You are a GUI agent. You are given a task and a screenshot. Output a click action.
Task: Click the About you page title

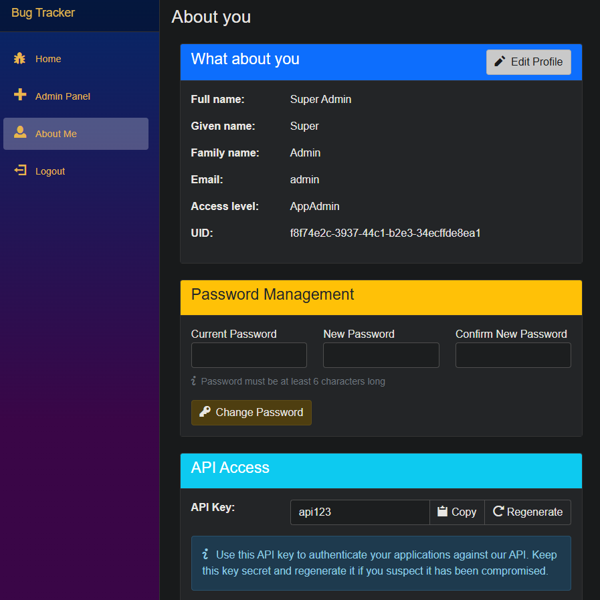point(211,17)
